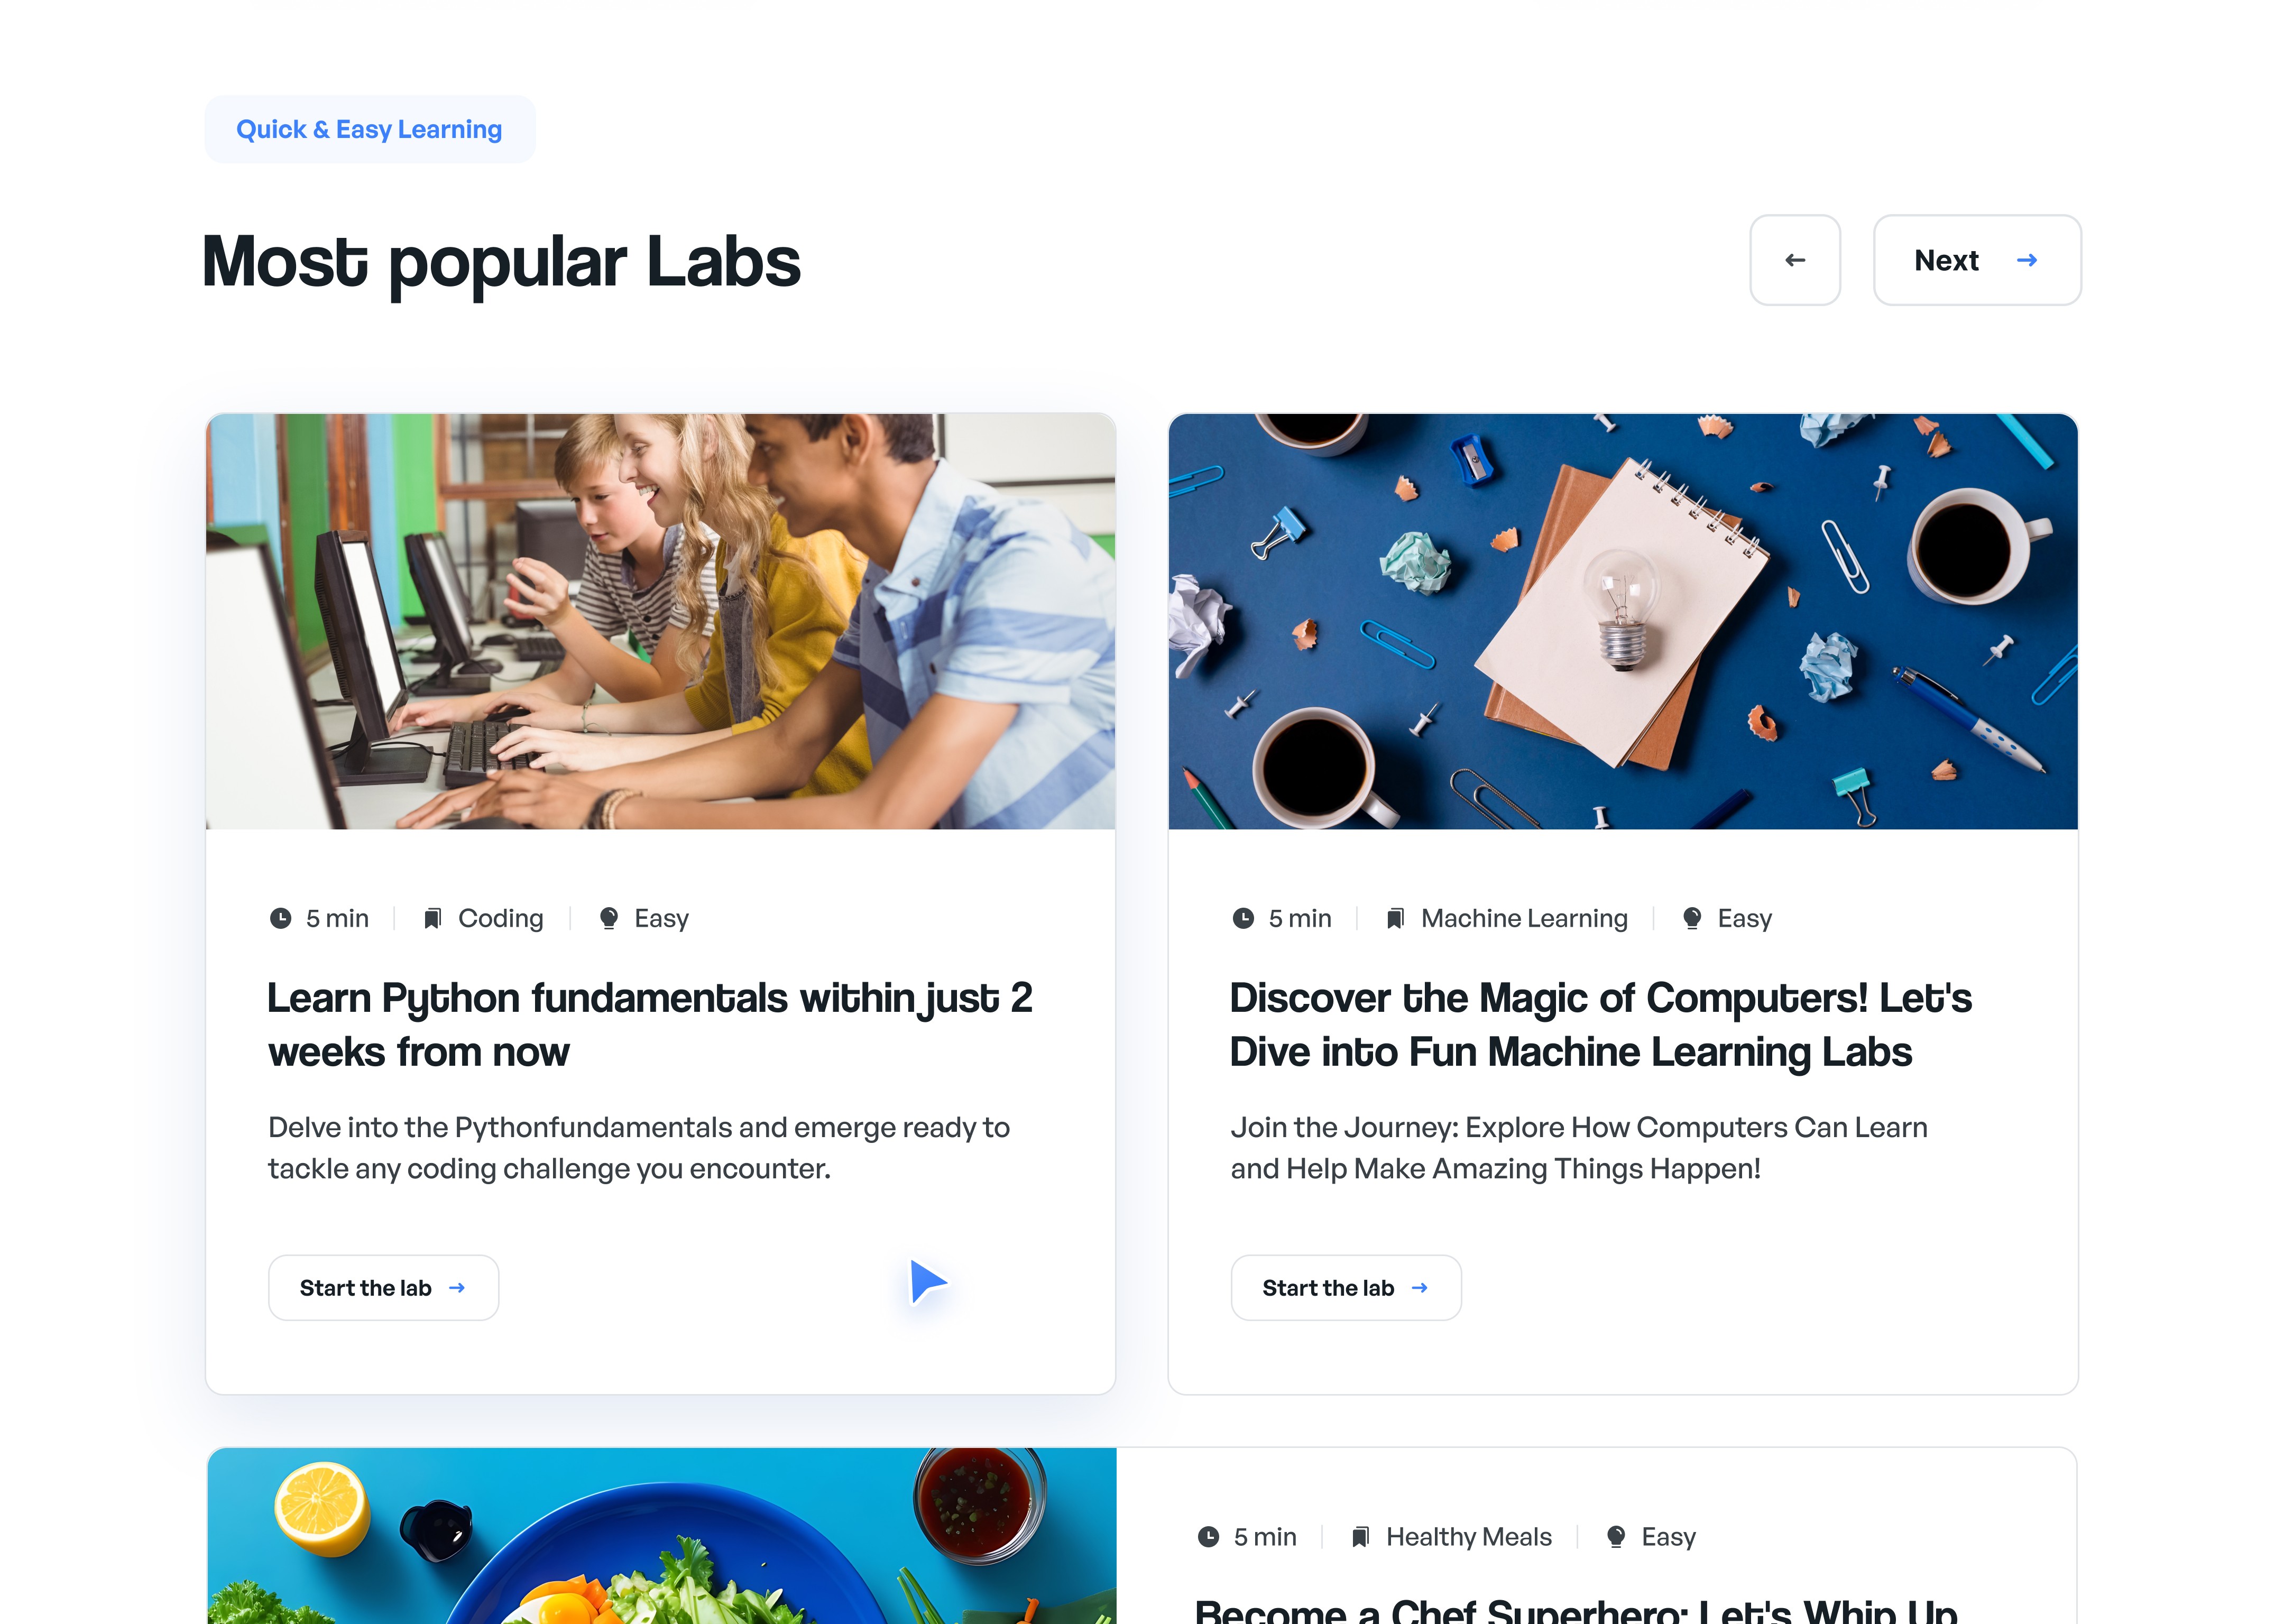Open the salad plate image
Image resolution: width=2284 pixels, height=1624 pixels.
tap(662, 1535)
